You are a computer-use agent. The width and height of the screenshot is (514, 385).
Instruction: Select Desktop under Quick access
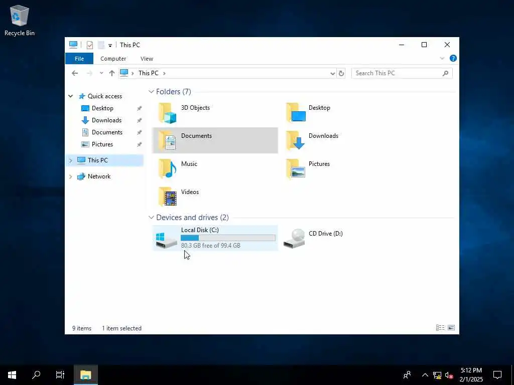[x=102, y=108]
